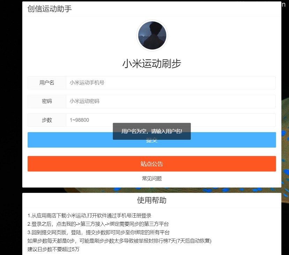Click the 创信运动助手 header title
Viewport: 289px width, 255px height.
click(x=50, y=9)
